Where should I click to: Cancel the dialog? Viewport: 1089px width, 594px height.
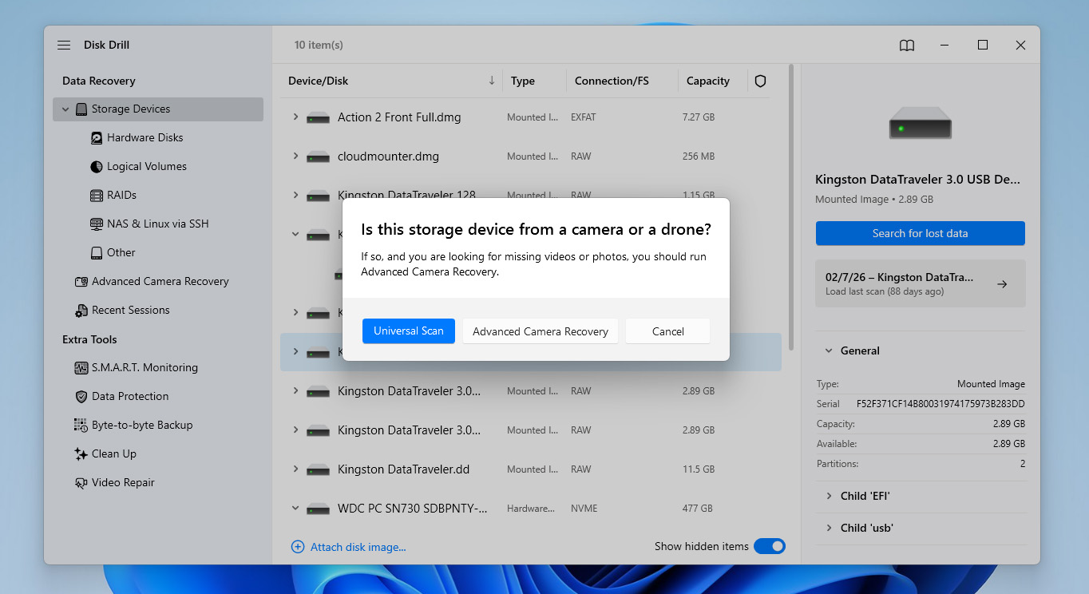click(x=667, y=331)
